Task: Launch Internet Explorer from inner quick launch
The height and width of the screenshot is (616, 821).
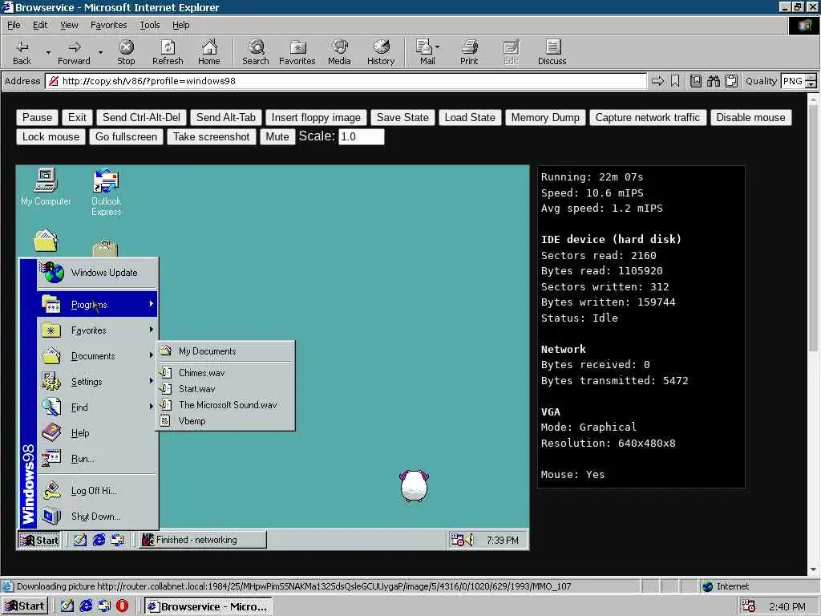Action: point(99,540)
